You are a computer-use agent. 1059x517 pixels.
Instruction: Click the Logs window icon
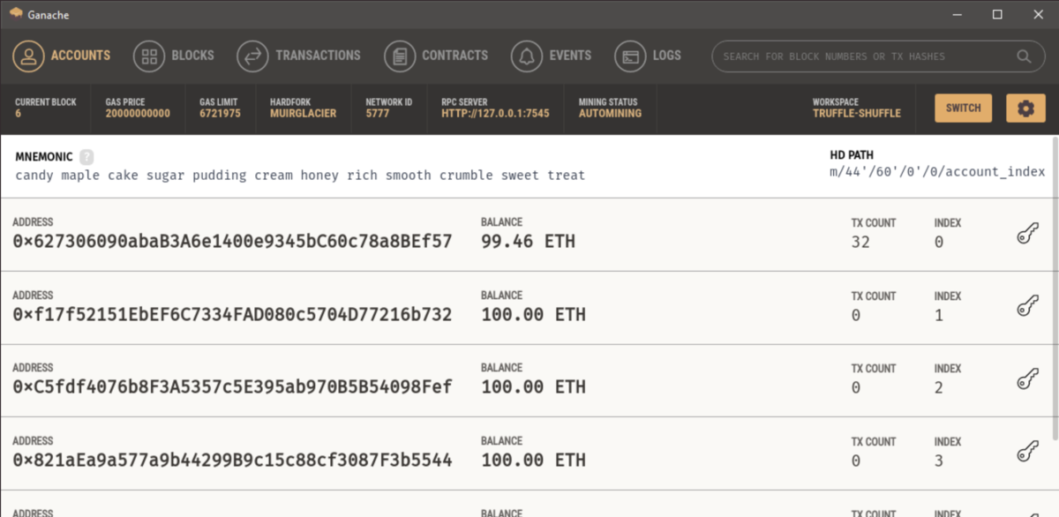coord(631,56)
